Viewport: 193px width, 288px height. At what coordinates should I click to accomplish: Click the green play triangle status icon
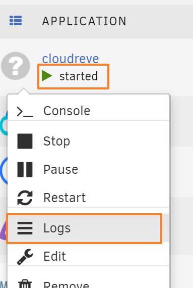47,76
